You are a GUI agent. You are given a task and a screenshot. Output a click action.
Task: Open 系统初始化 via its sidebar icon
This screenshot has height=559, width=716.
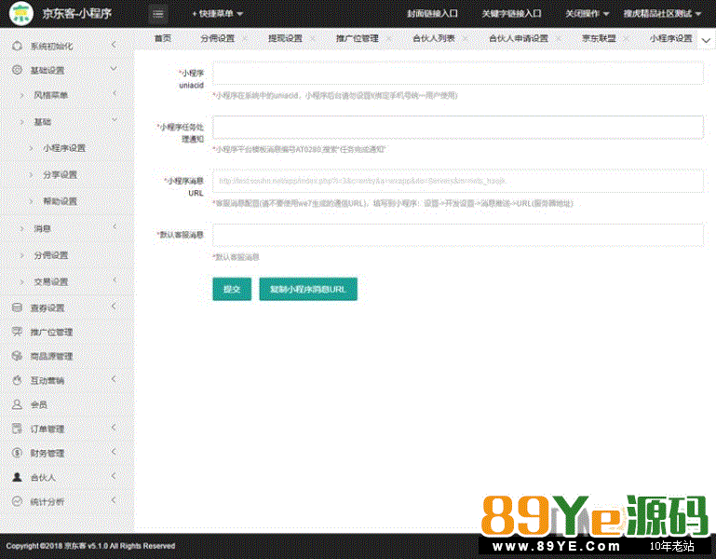(x=17, y=46)
